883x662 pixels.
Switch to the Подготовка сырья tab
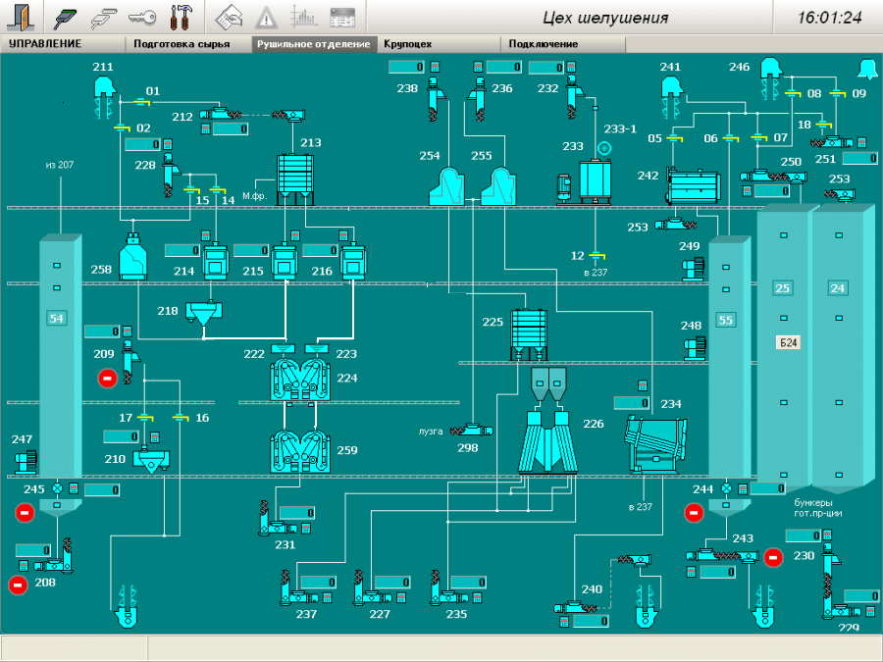pyautogui.click(x=182, y=44)
